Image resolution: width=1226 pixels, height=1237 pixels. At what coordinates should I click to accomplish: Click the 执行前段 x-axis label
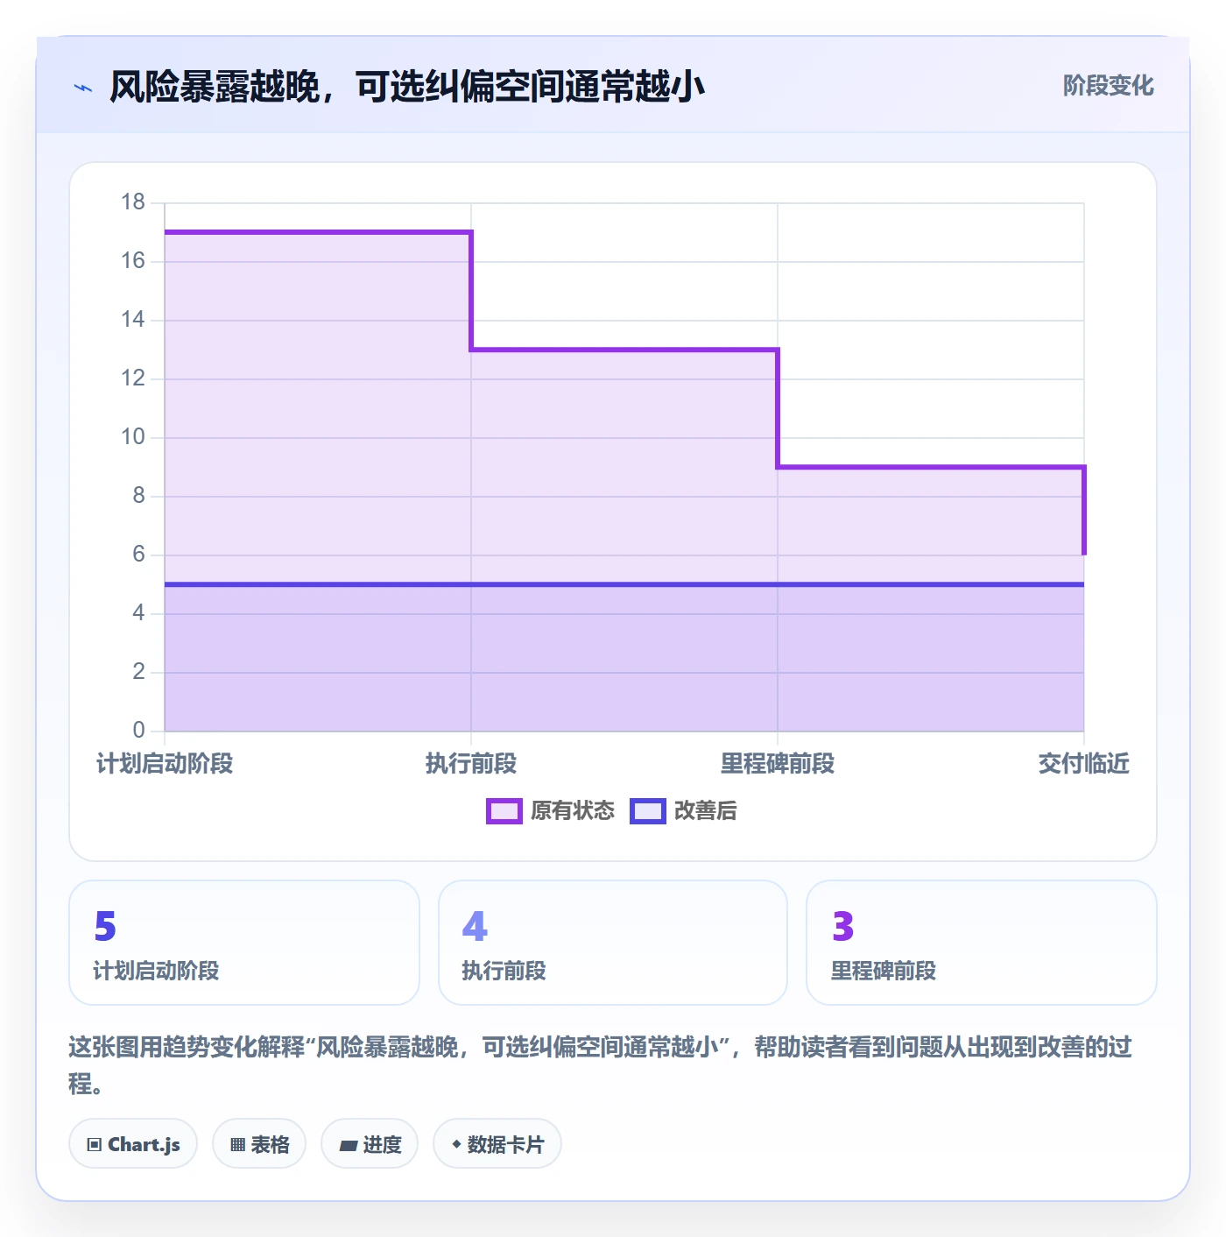coord(471,764)
